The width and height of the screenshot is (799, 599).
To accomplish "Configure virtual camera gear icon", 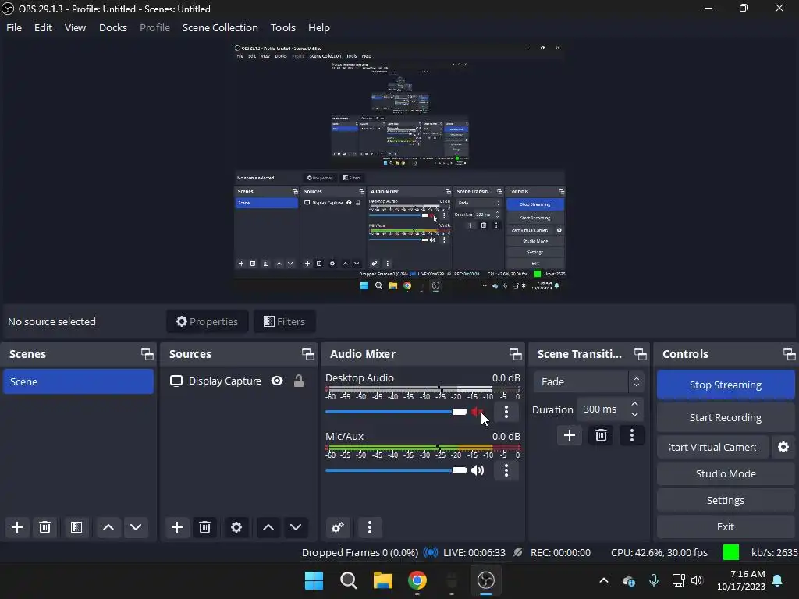I will pos(783,447).
